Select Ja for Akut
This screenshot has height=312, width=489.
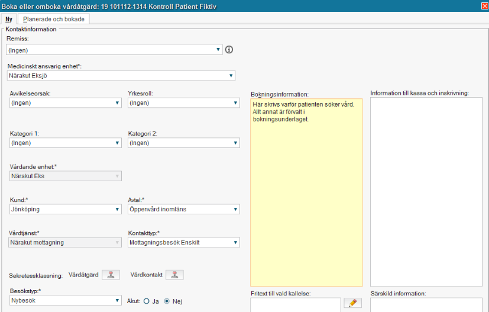click(x=146, y=301)
